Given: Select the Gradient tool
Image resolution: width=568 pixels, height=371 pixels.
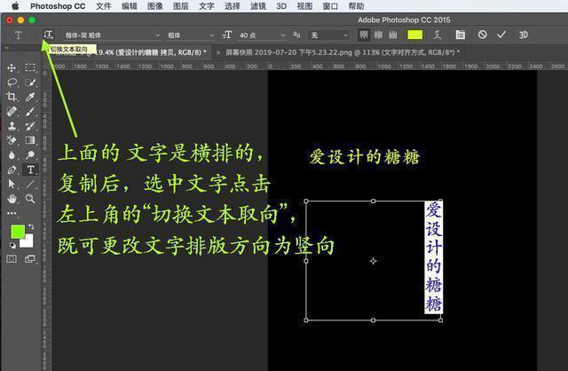Looking at the screenshot, I should coord(30,140).
